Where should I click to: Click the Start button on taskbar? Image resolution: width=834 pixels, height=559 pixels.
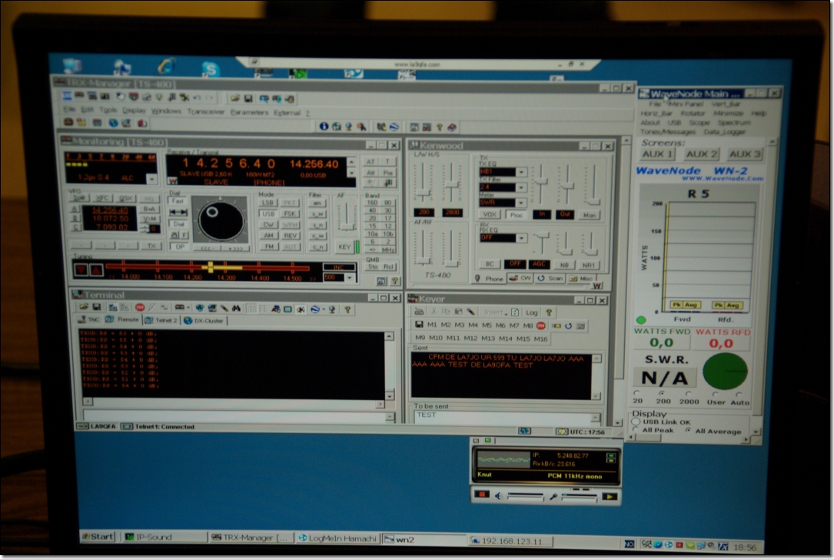(x=98, y=536)
